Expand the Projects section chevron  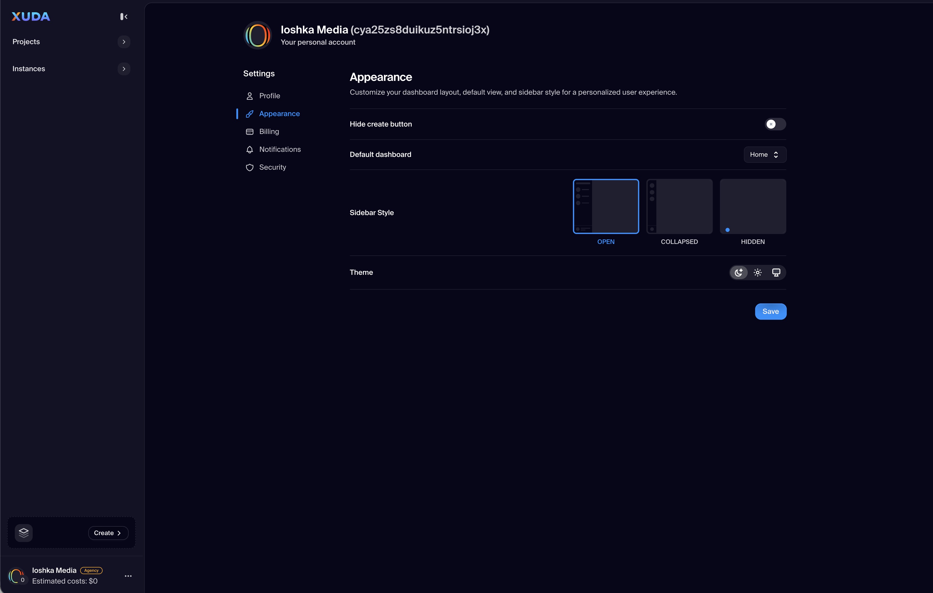(x=124, y=42)
